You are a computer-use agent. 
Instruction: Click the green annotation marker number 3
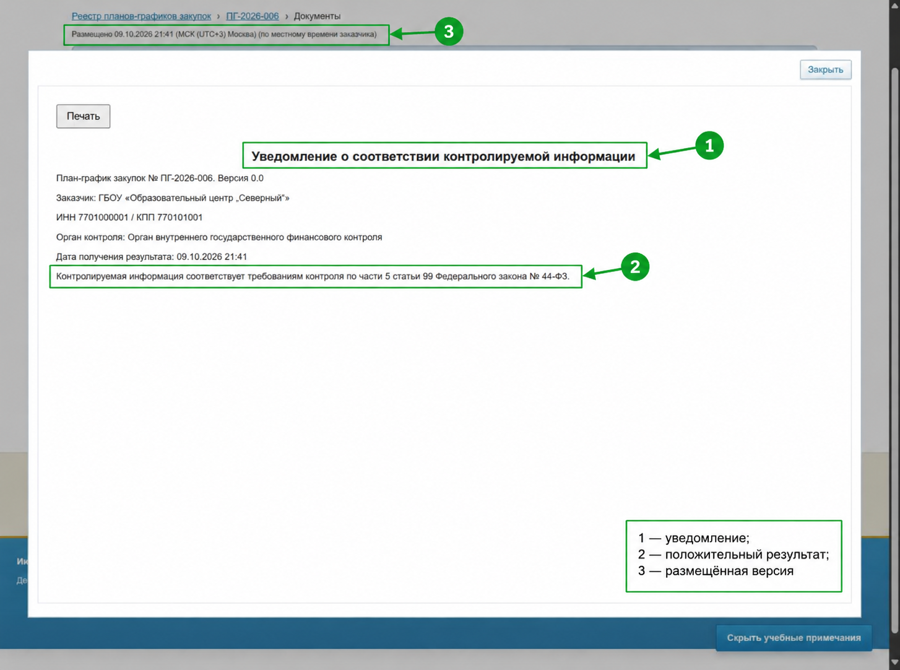(x=449, y=32)
